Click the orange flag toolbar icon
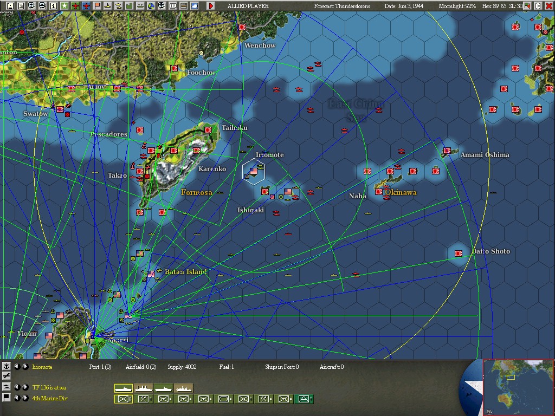The image size is (555, 416). point(97,5)
